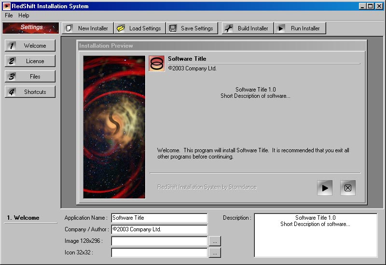Click the Description text box
The image size is (386, 265).
point(316,235)
